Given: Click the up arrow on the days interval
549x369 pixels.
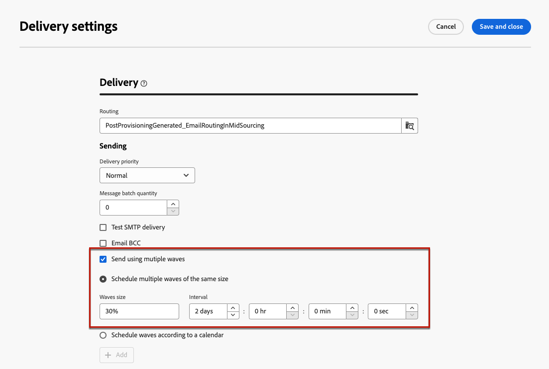Looking at the screenshot, I should click(x=232, y=308).
